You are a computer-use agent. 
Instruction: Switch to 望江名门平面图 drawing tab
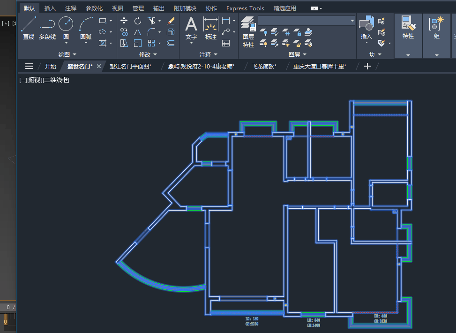pos(131,67)
